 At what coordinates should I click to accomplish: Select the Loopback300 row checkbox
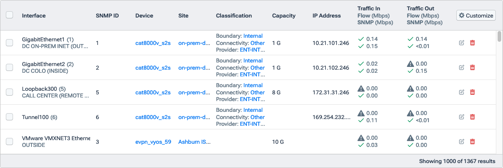(9, 92)
